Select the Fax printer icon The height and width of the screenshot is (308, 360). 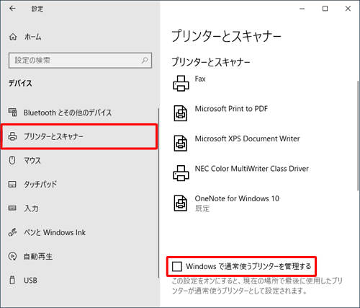coord(181,83)
